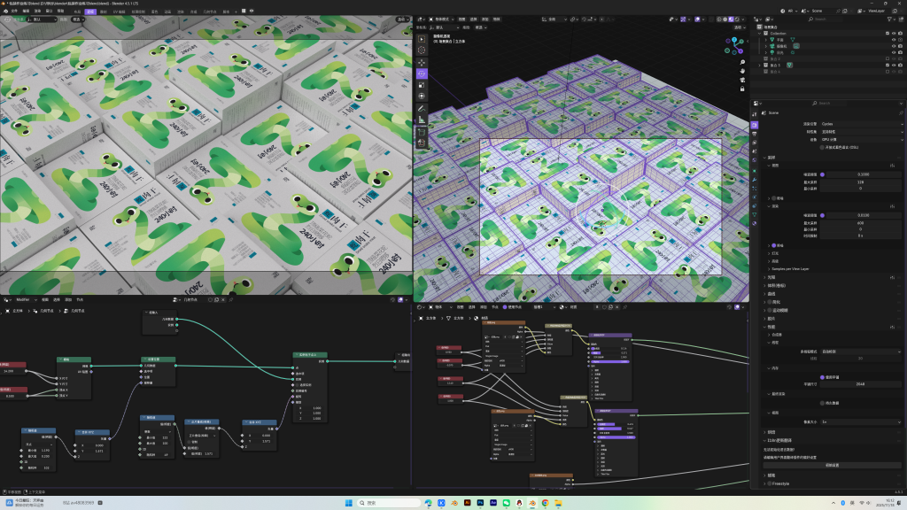The image size is (907, 510).
Task: Select the Move tool in viewport toolbar
Action: click(x=422, y=63)
